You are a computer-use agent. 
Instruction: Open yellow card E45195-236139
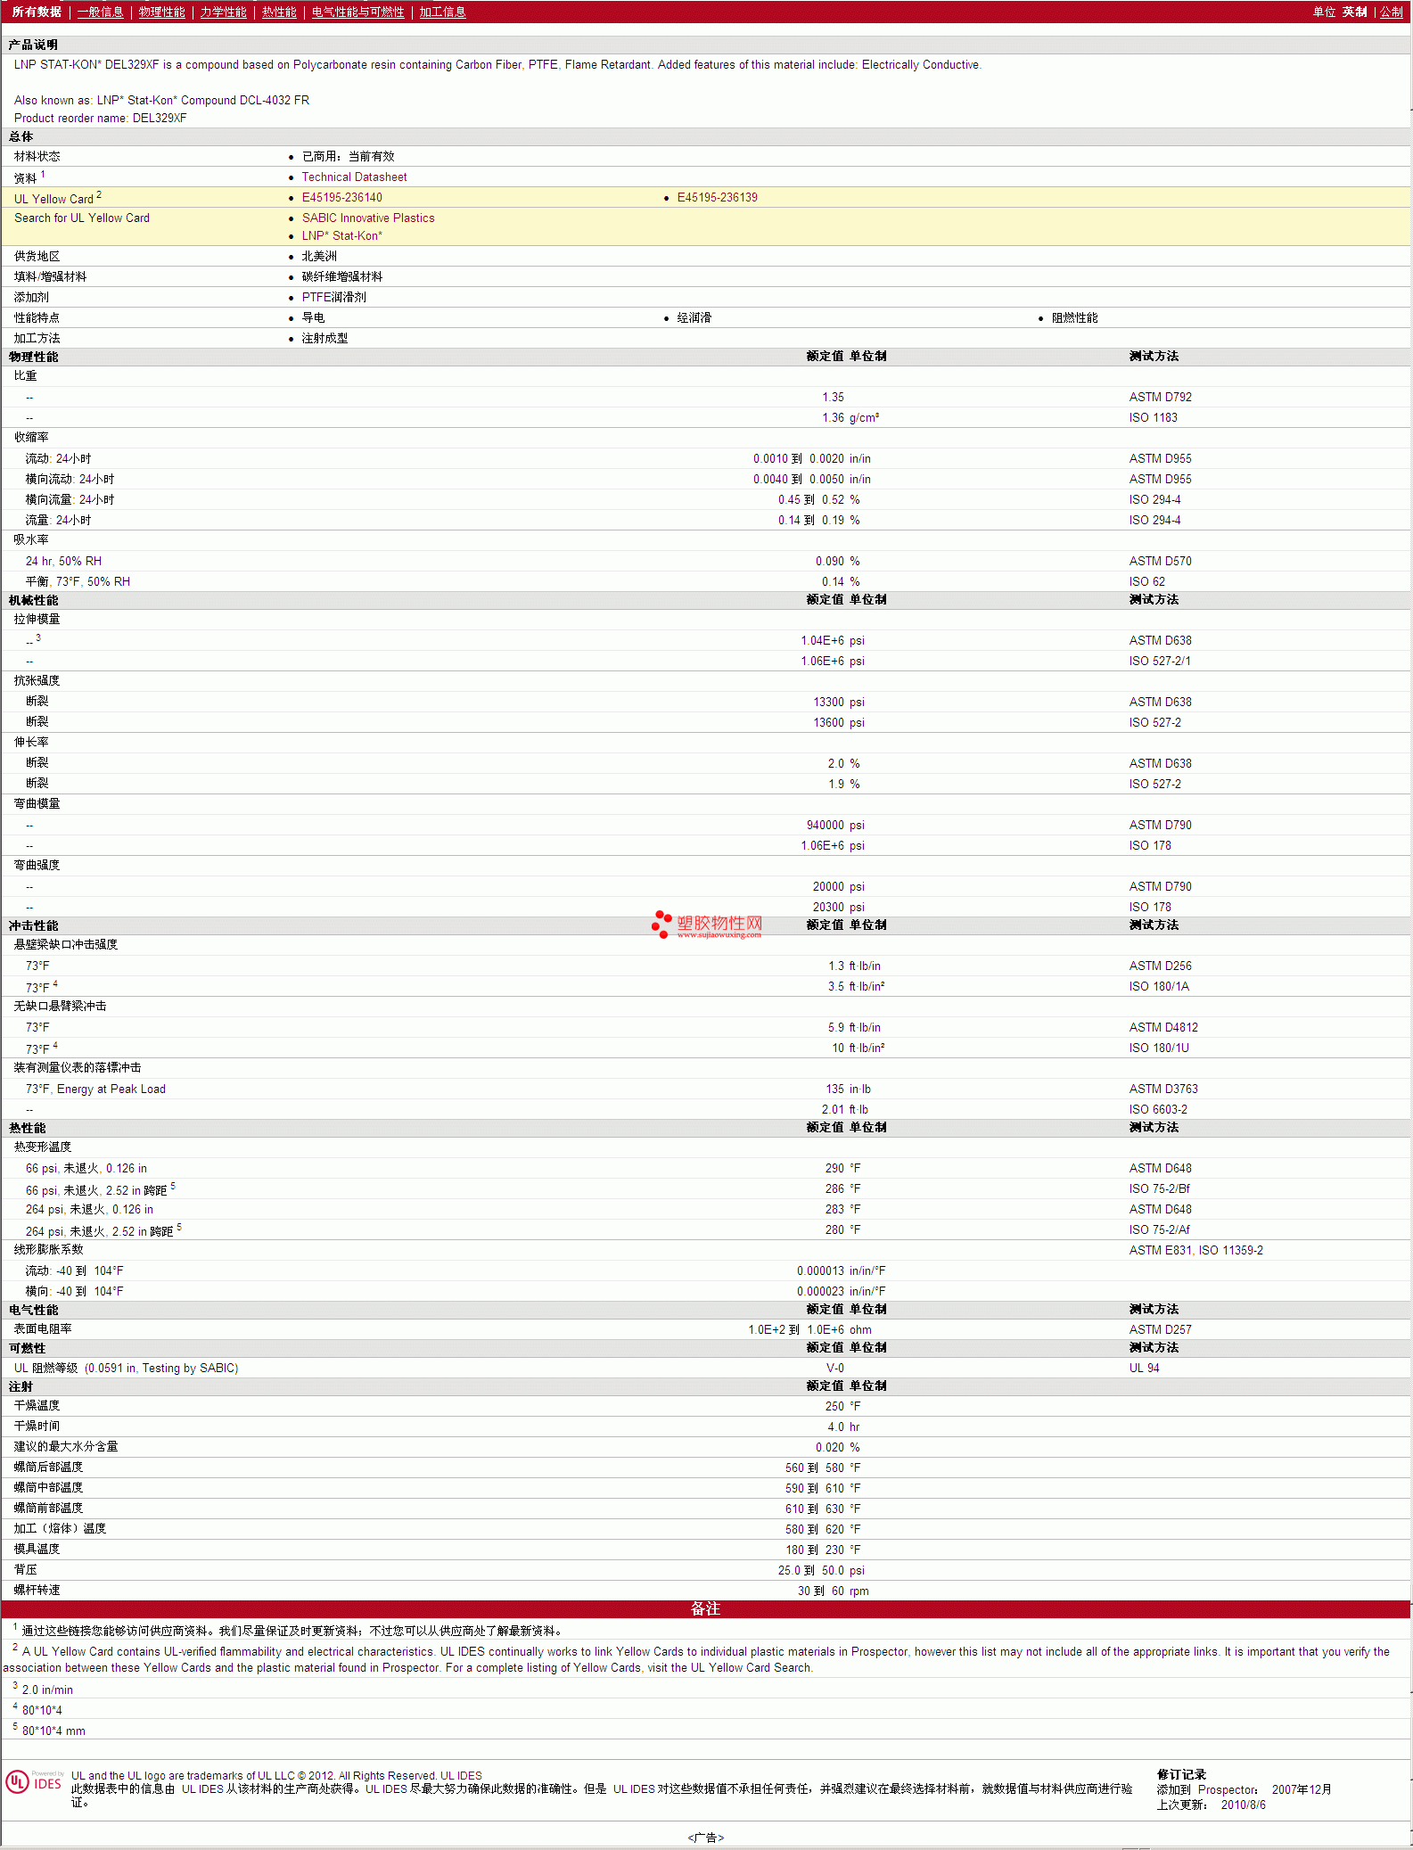[717, 197]
